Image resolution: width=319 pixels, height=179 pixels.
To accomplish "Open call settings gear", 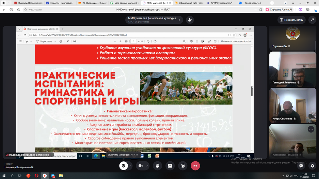I will (312, 166).
